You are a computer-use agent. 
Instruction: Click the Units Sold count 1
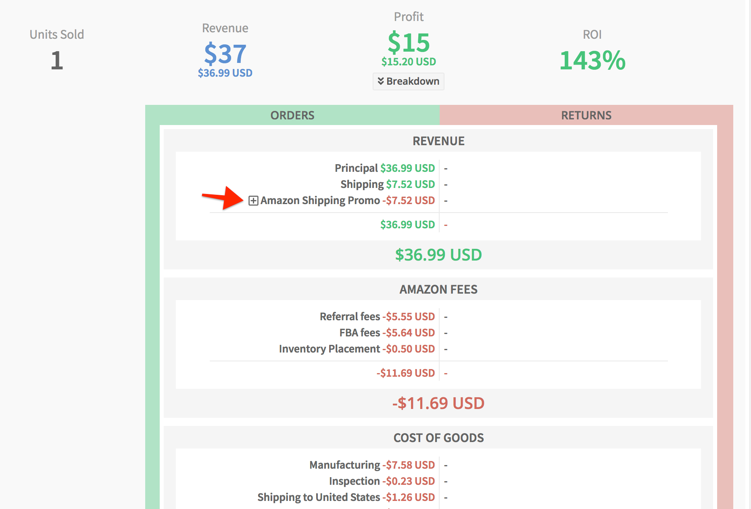click(57, 60)
